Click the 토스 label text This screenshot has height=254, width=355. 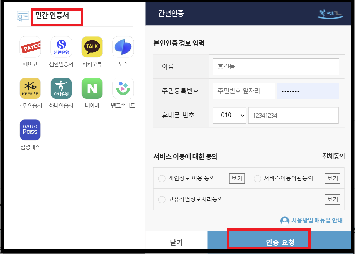tap(123, 64)
